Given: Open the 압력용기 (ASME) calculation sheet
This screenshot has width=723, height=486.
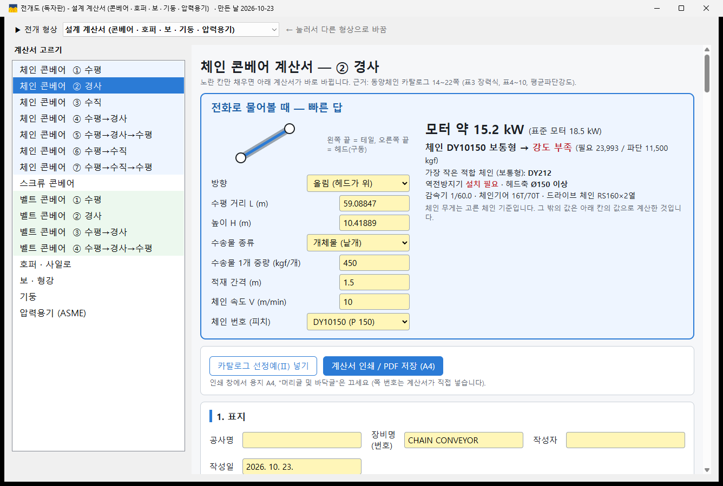Looking at the screenshot, I should [98, 313].
